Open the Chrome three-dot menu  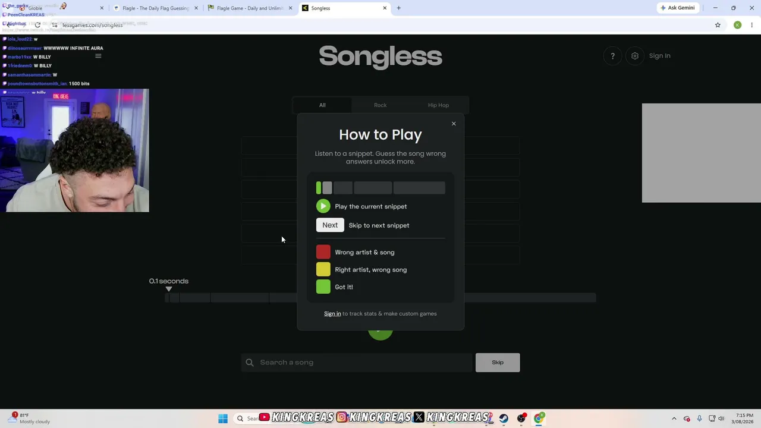[x=752, y=25]
